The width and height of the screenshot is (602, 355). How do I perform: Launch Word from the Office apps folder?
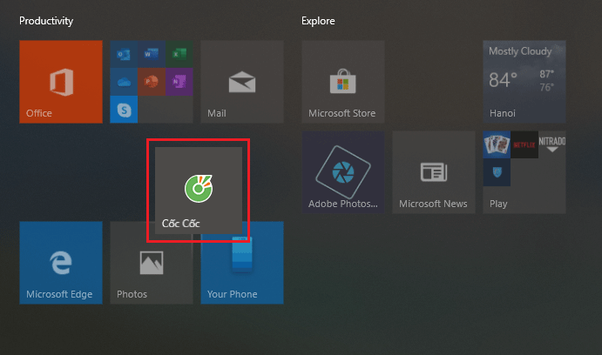point(152,54)
